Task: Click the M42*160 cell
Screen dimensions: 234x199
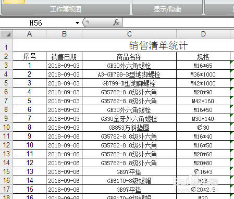Action: coord(203,101)
